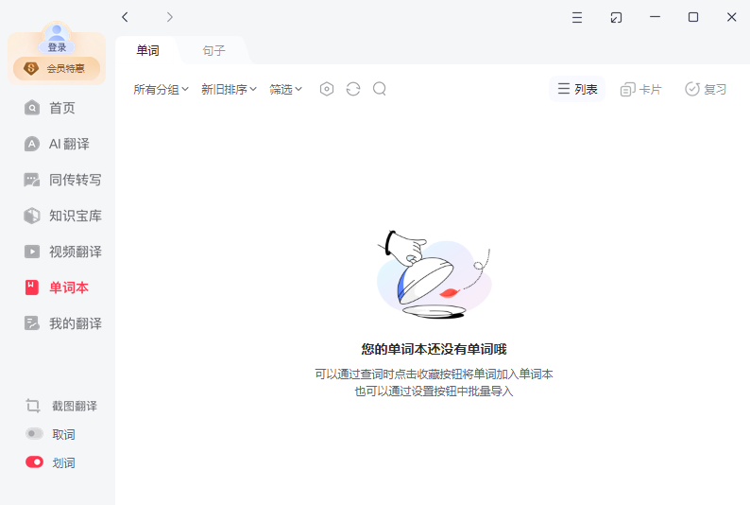Click the empty wordbook illustration

coord(434,275)
